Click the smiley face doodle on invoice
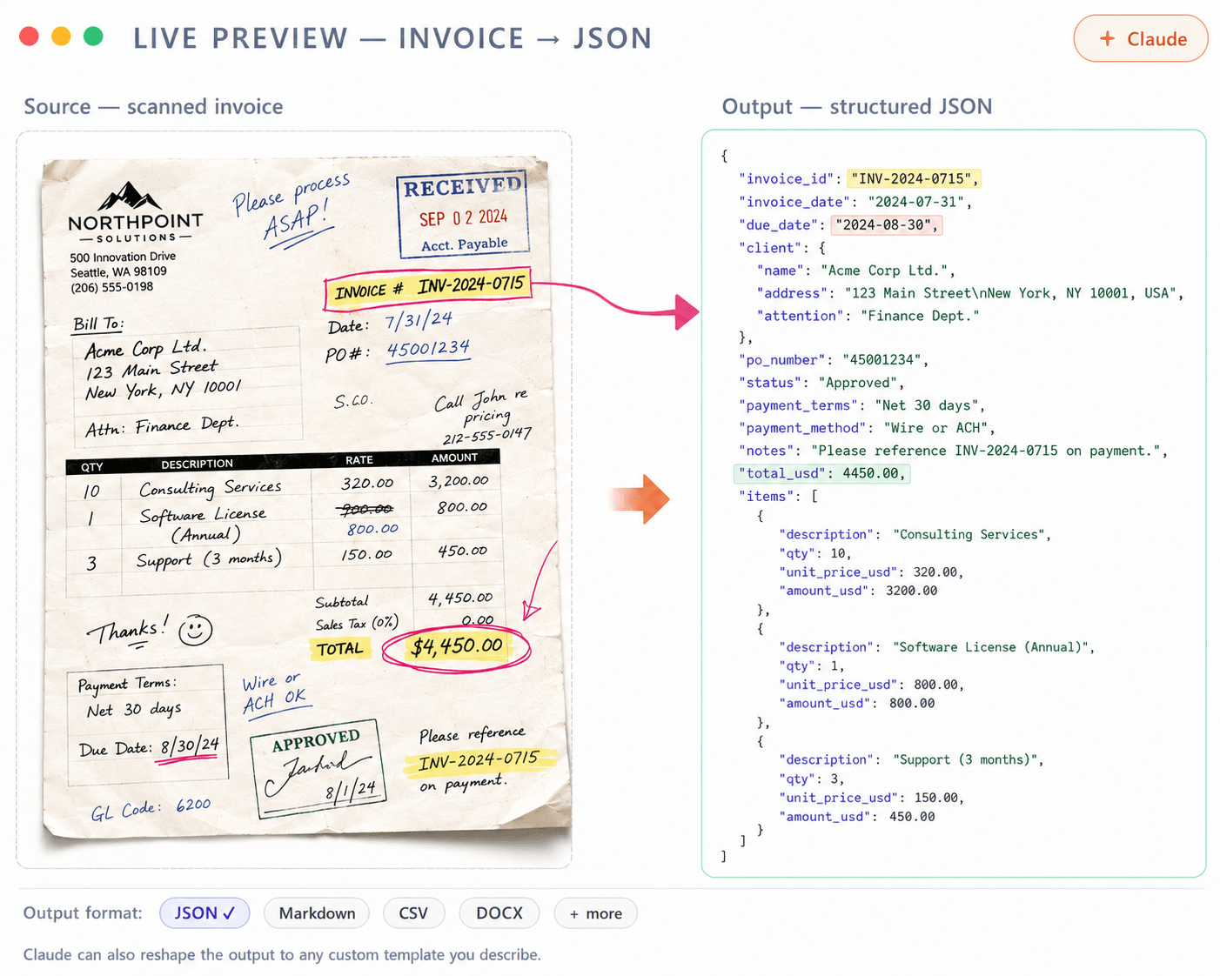The width and height of the screenshot is (1220, 976). [195, 629]
